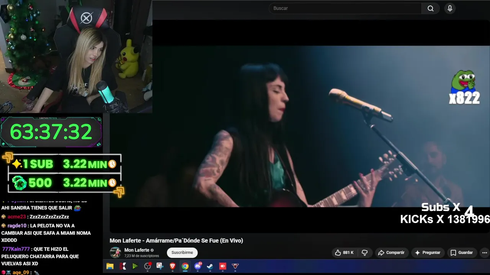Click chat username acme23

(x=16, y=217)
